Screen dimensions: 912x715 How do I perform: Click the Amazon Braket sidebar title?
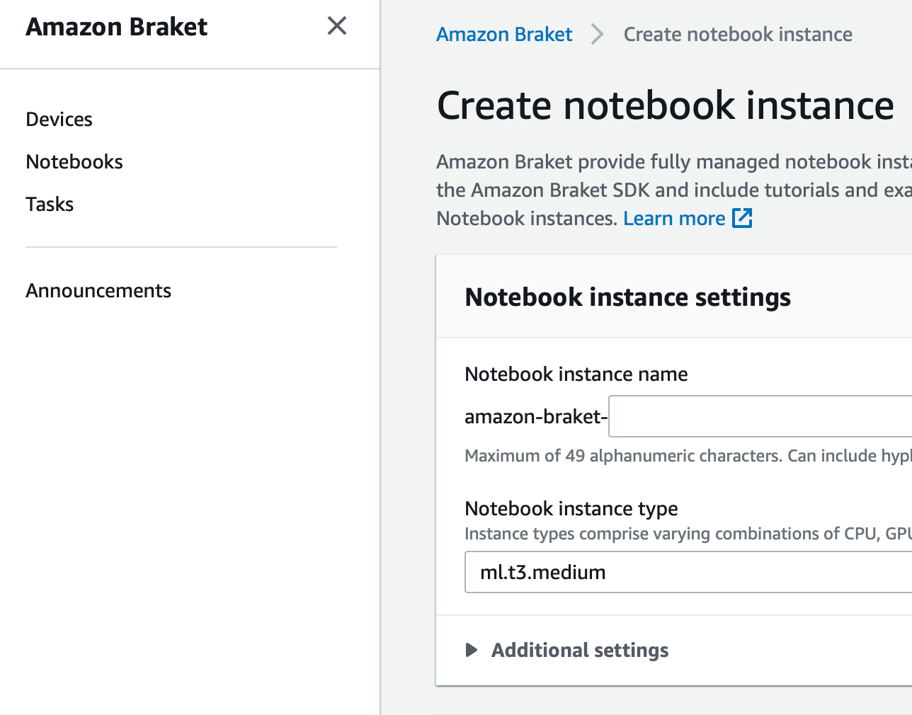click(x=117, y=27)
